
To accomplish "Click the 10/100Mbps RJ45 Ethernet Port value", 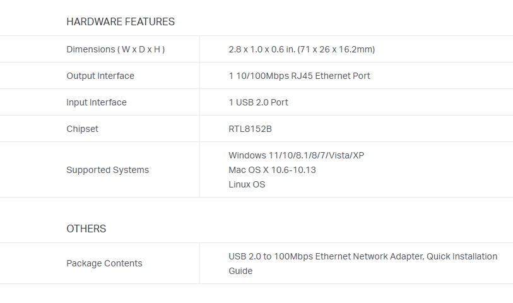I will click(x=302, y=76).
